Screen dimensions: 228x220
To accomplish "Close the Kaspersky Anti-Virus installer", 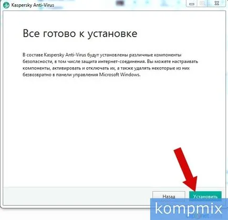I will (x=216, y=4).
